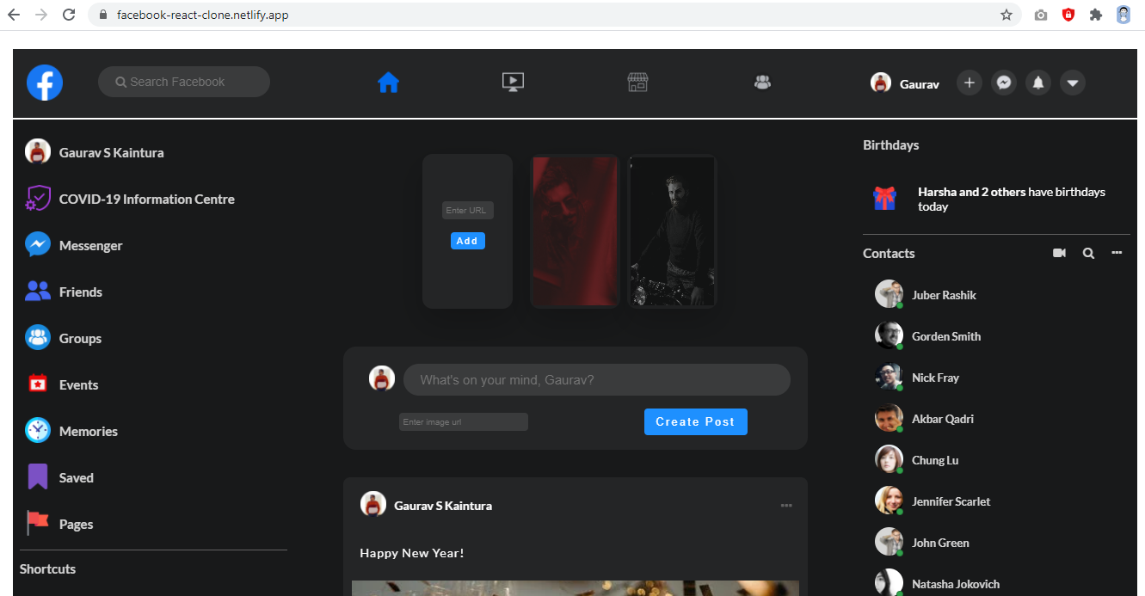This screenshot has height=596, width=1145.
Task: Open chat with Chung Lu
Action: [x=917, y=460]
